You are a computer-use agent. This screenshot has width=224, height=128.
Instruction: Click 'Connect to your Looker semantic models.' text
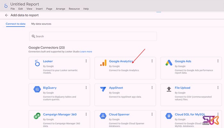point(60,72)
